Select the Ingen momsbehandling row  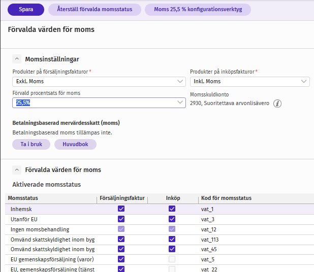click(x=160, y=229)
